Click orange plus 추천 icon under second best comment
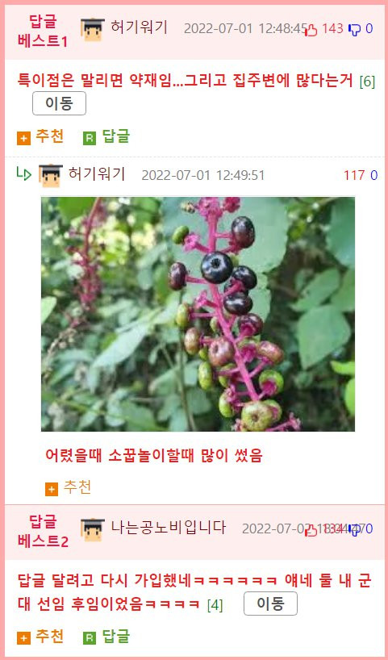 click(24, 638)
